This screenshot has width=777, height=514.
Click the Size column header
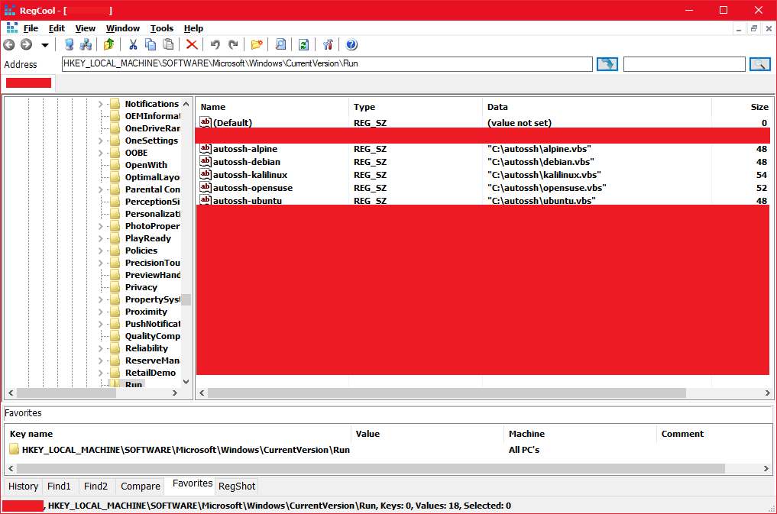tap(741, 107)
